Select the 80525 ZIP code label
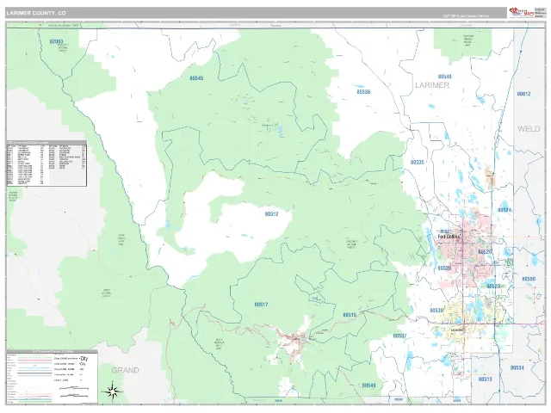The width and height of the screenshot is (551, 413). 485,252
